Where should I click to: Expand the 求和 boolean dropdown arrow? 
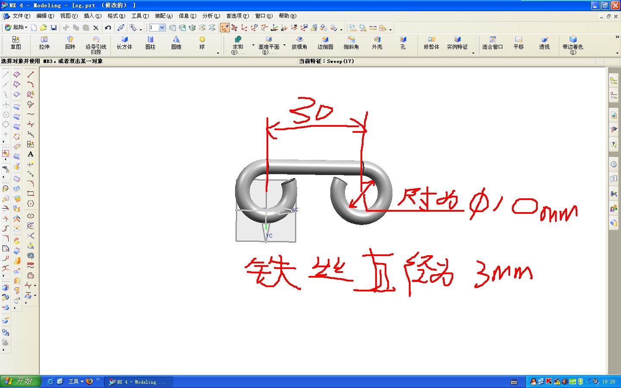(x=253, y=45)
